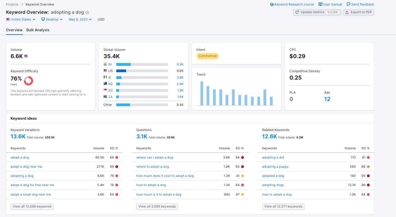Switch to the Bulk Analysis tab
The image size is (396, 217).
tap(38, 30)
